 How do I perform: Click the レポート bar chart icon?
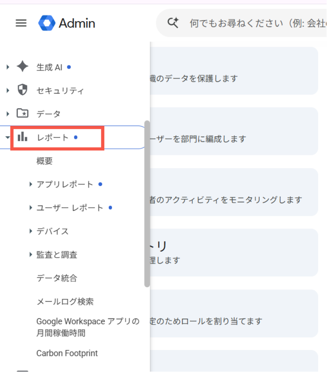click(23, 137)
